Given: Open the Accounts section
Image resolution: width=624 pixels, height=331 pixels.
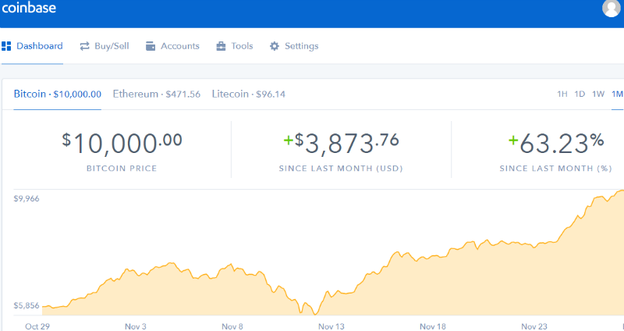Looking at the screenshot, I should tap(179, 46).
